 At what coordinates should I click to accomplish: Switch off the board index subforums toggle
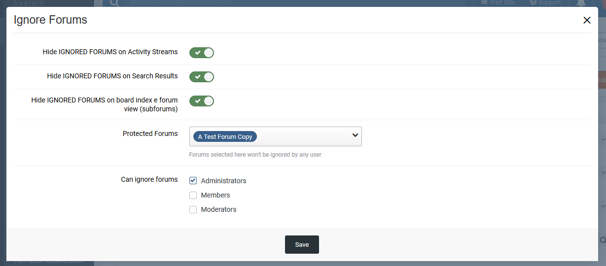click(x=202, y=101)
